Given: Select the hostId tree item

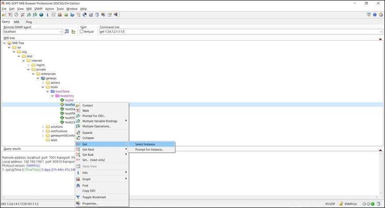Looking at the screenshot, I should [x=69, y=100].
